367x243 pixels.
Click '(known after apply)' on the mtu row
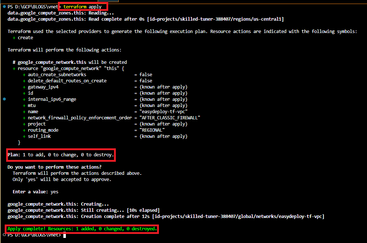tap(163, 106)
